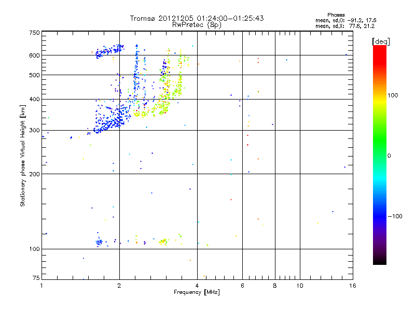Click the x-axis tick label '10'
This screenshot has width=415, height=311.
tap(300, 286)
